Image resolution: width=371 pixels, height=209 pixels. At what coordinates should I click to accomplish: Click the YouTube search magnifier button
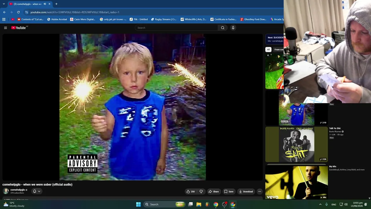pyautogui.click(x=223, y=28)
